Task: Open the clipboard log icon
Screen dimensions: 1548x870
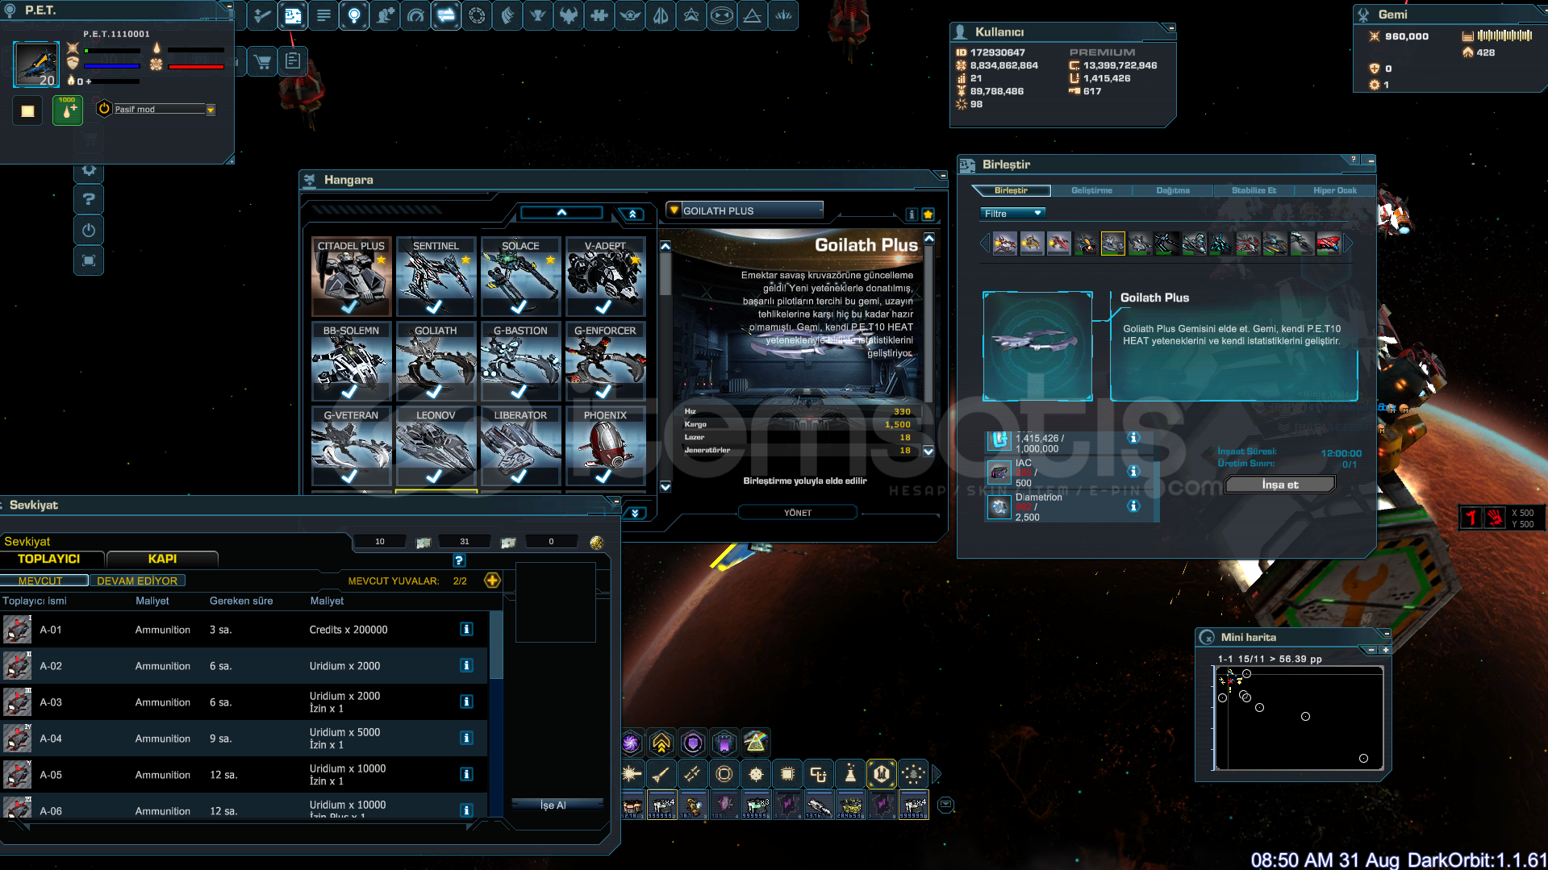Action: (x=293, y=61)
